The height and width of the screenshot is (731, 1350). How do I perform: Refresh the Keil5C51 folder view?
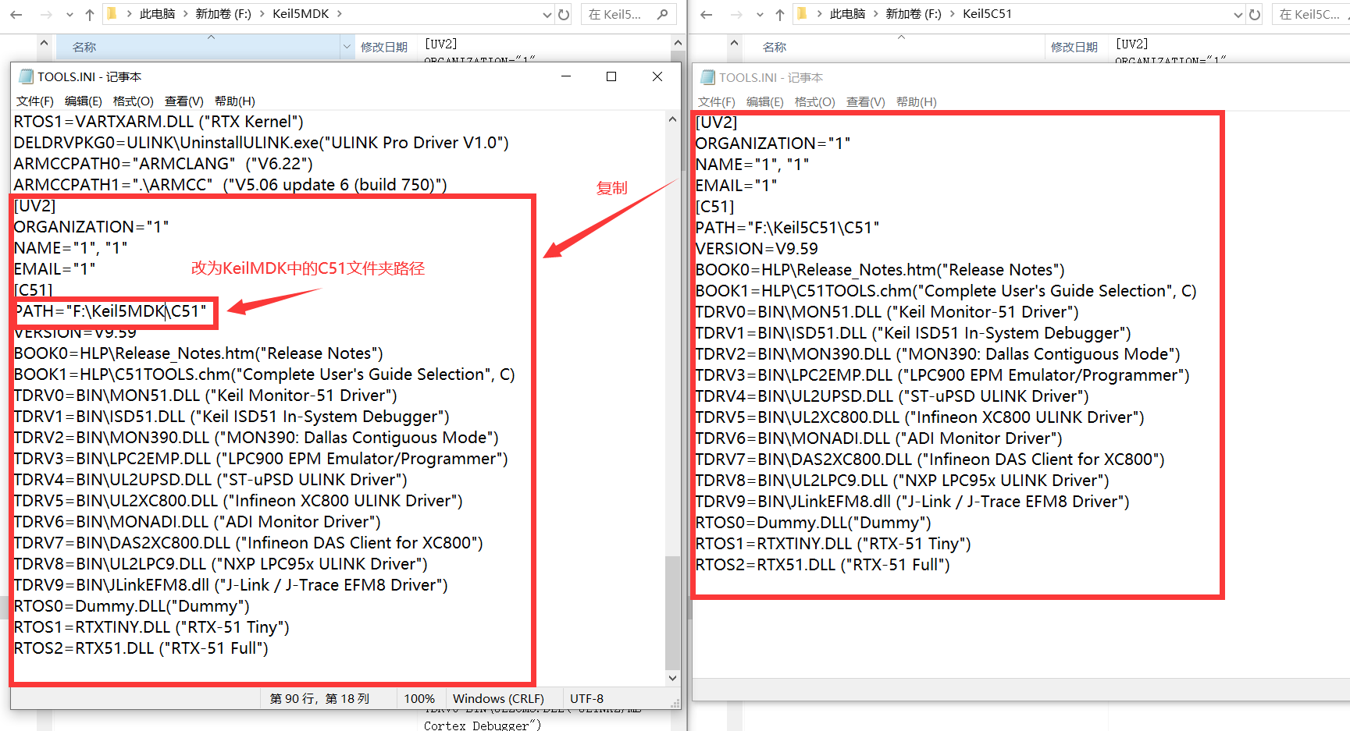click(1255, 14)
